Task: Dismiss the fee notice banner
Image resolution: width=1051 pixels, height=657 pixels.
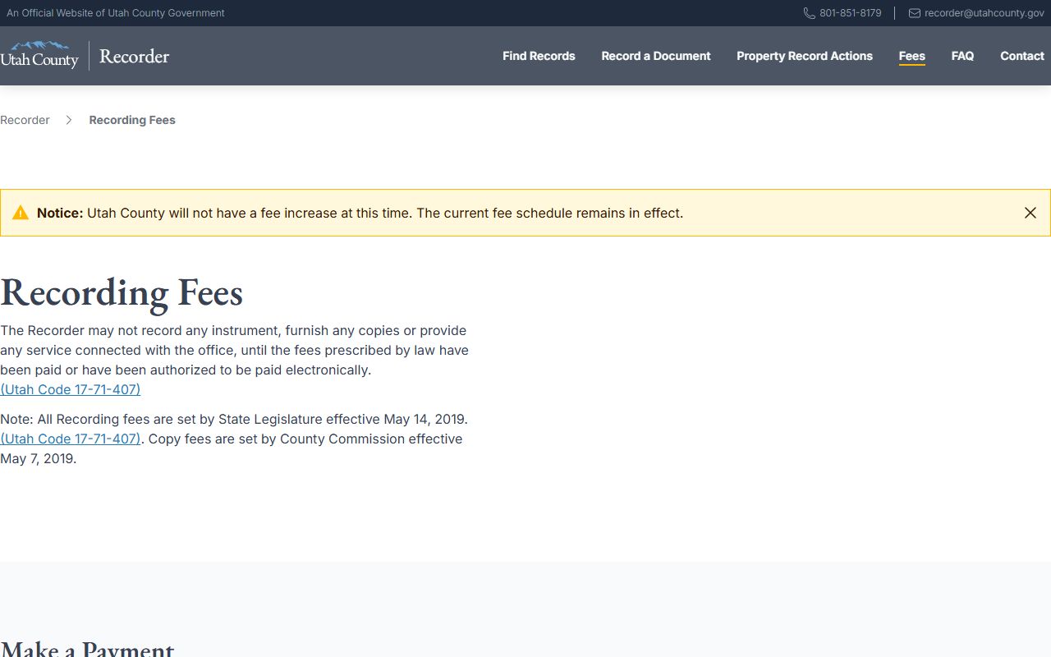Action: [x=1030, y=213]
